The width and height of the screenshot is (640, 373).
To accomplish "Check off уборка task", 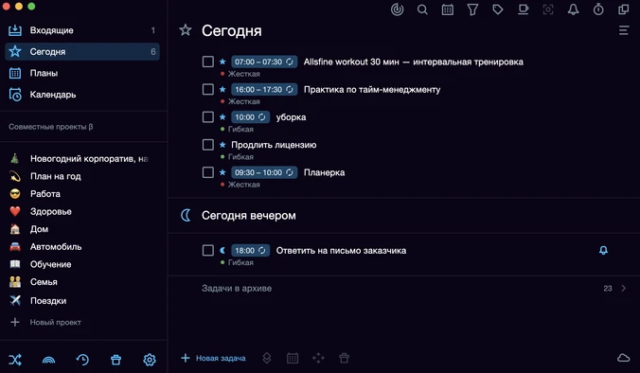I will (207, 117).
